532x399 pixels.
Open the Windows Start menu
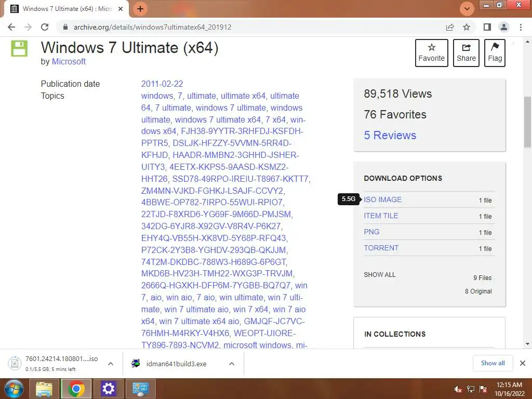[x=14, y=389]
